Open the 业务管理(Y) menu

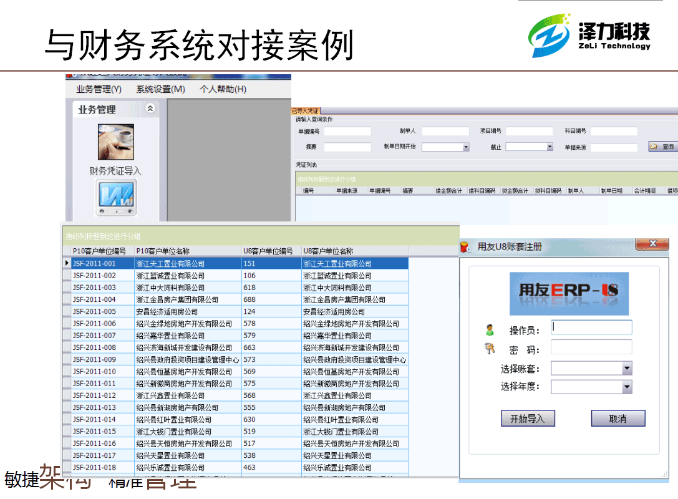pyautogui.click(x=99, y=89)
